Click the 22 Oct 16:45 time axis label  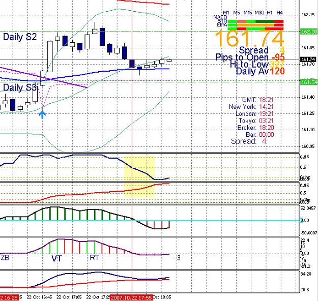point(39,297)
